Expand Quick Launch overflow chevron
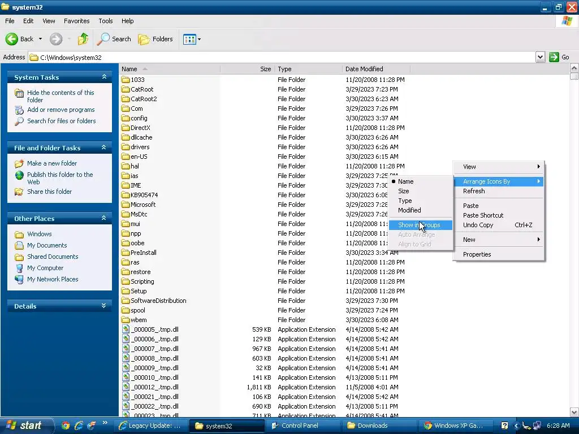 pyautogui.click(x=105, y=423)
